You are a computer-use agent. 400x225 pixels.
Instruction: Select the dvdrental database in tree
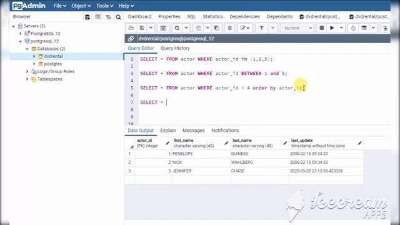tap(53, 56)
